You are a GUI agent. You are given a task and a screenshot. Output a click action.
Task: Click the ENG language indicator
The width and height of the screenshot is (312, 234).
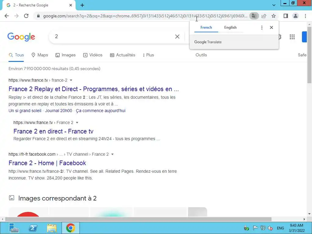(x=280, y=228)
